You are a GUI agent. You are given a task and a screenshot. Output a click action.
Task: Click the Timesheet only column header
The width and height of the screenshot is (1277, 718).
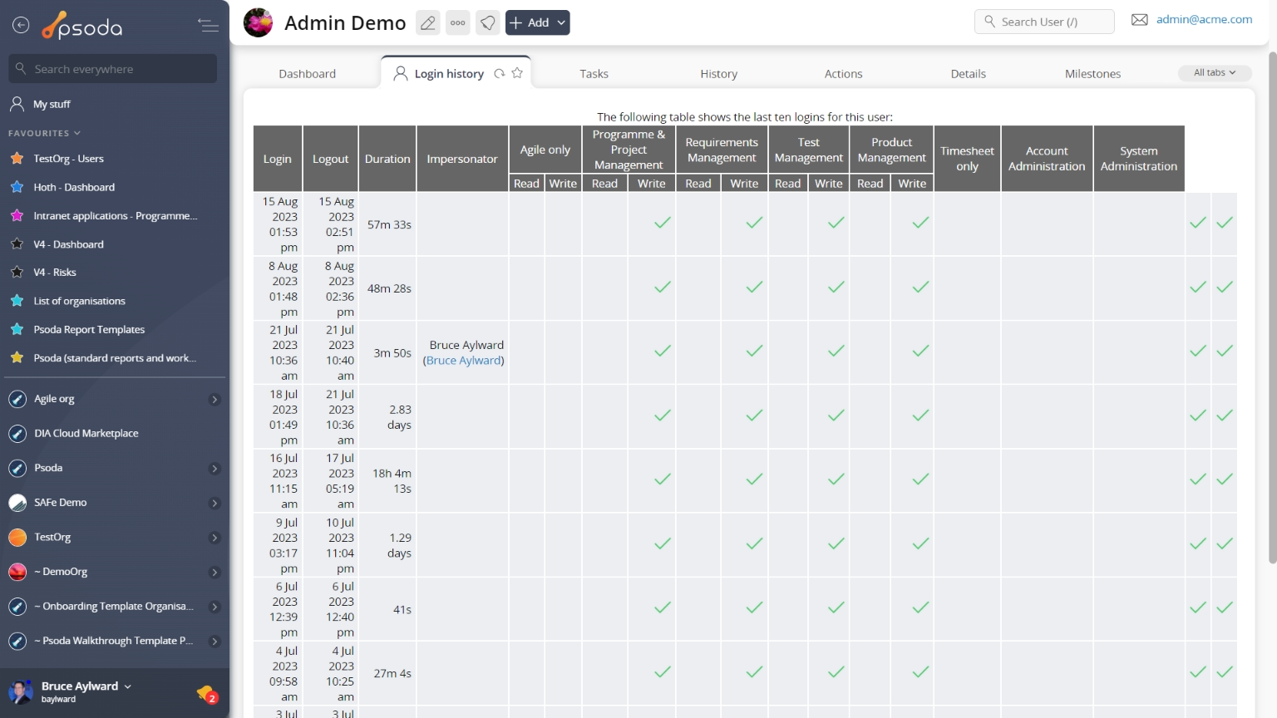click(968, 159)
